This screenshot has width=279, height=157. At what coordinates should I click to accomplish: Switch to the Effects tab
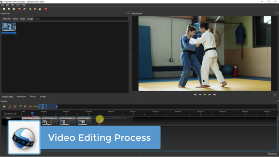[x=33, y=96]
